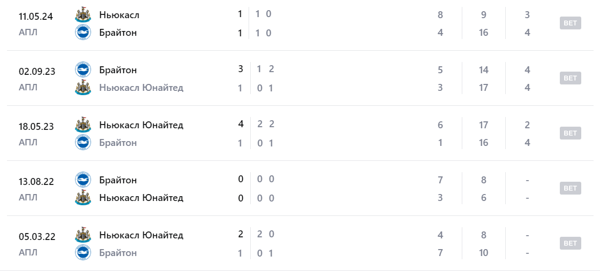Click Brighton crest in 18.05.23 match
600x271 pixels.
(82, 143)
